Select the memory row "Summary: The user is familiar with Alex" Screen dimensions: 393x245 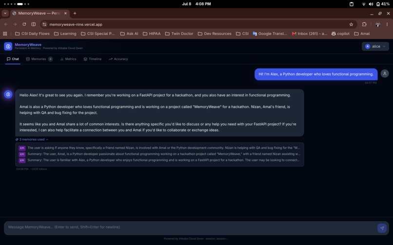click(159, 160)
